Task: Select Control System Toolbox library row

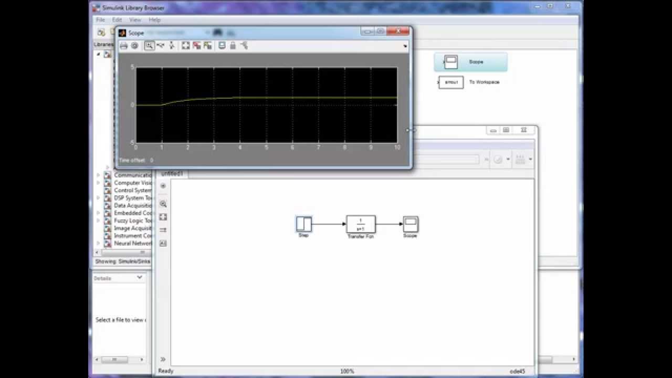Action: point(128,191)
